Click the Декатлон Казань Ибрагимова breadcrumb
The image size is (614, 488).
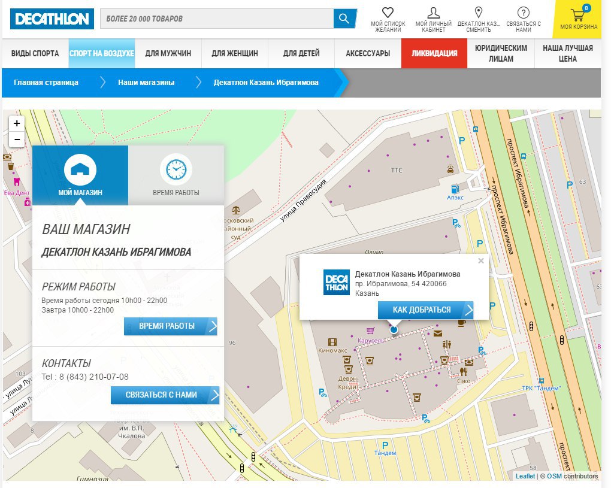point(266,83)
